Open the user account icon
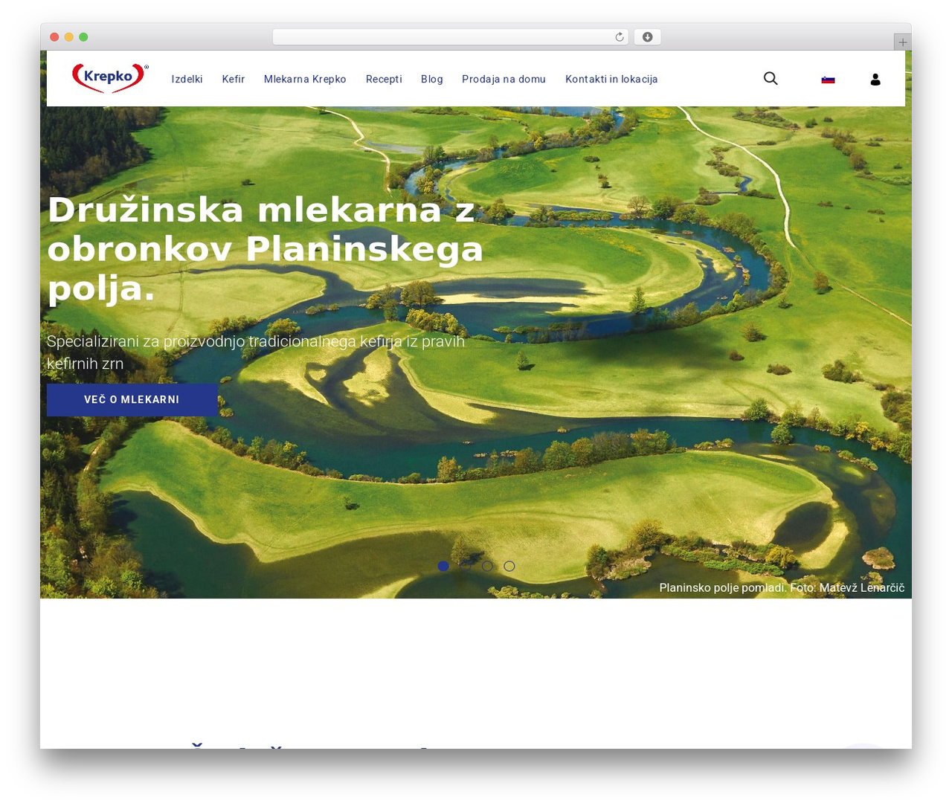The height and width of the screenshot is (806, 952). 875,80
